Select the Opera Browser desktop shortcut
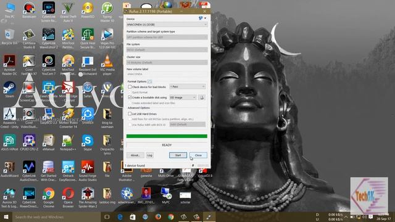This screenshot has height=222, width=395. (68, 197)
